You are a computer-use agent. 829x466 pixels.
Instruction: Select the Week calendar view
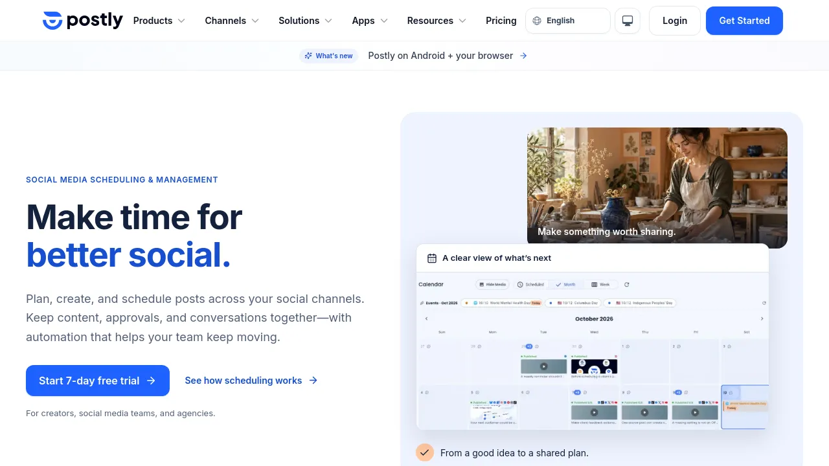click(x=601, y=285)
